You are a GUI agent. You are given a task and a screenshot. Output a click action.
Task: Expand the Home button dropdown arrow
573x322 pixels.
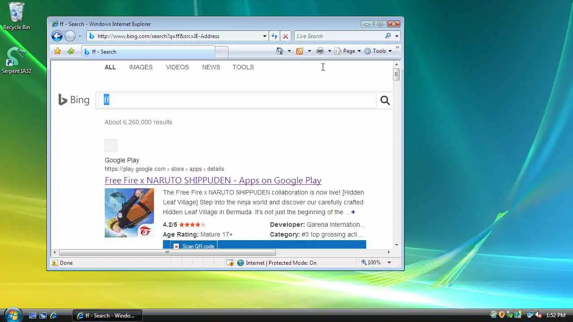[x=289, y=51]
